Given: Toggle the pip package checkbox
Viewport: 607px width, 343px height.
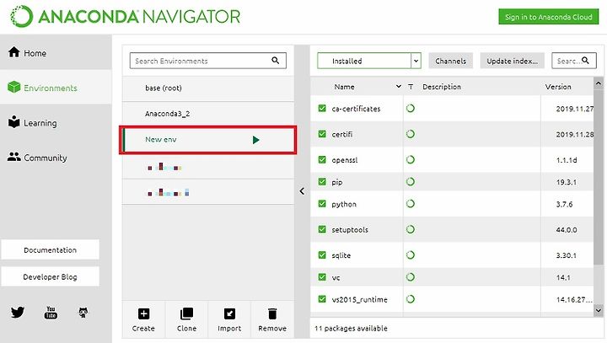Looking at the screenshot, I should 322,181.
